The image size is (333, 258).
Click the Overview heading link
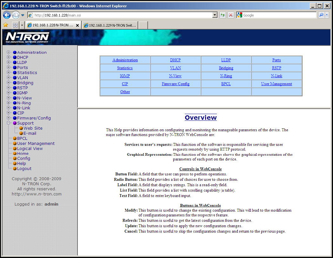[201, 117]
